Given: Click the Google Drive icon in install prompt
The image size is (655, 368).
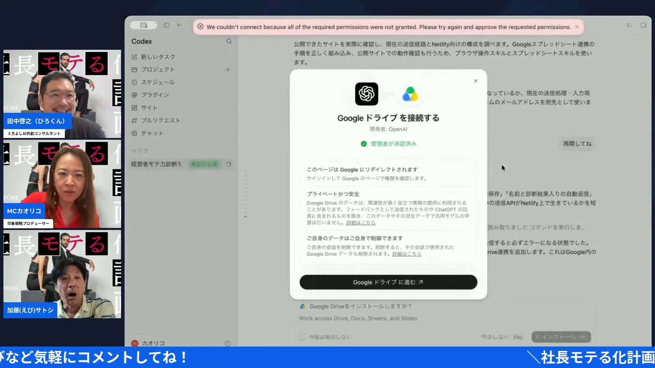Looking at the screenshot, I should click(303, 306).
